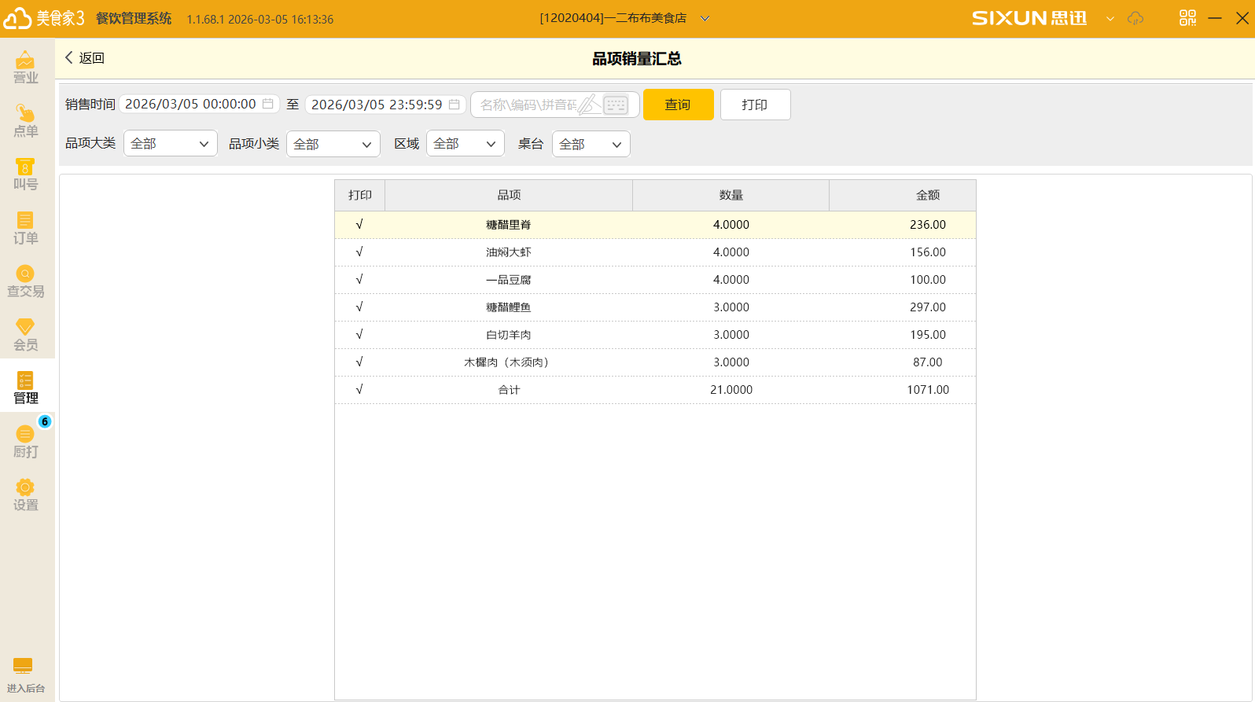1255x702 pixels.
Task: Click the QR code icon in title bar
Action: [x=1187, y=18]
